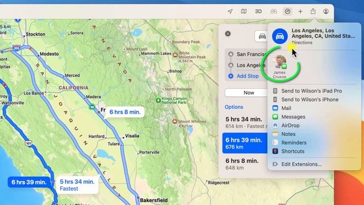Open route Options

tap(234, 107)
